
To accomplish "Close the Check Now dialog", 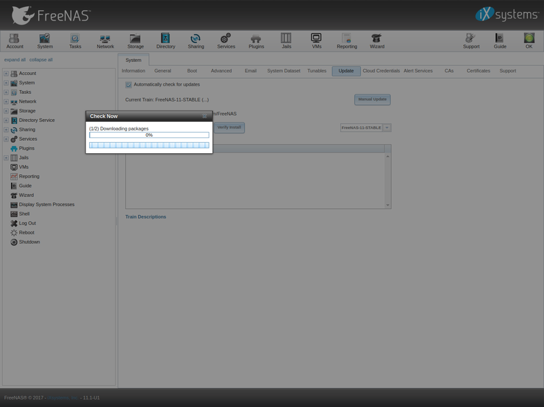I will point(205,116).
